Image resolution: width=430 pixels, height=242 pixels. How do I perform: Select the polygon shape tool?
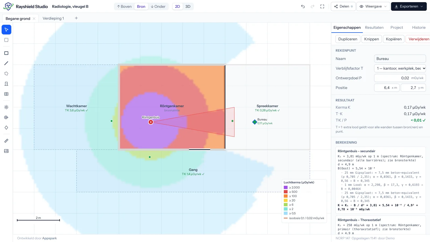(6, 74)
